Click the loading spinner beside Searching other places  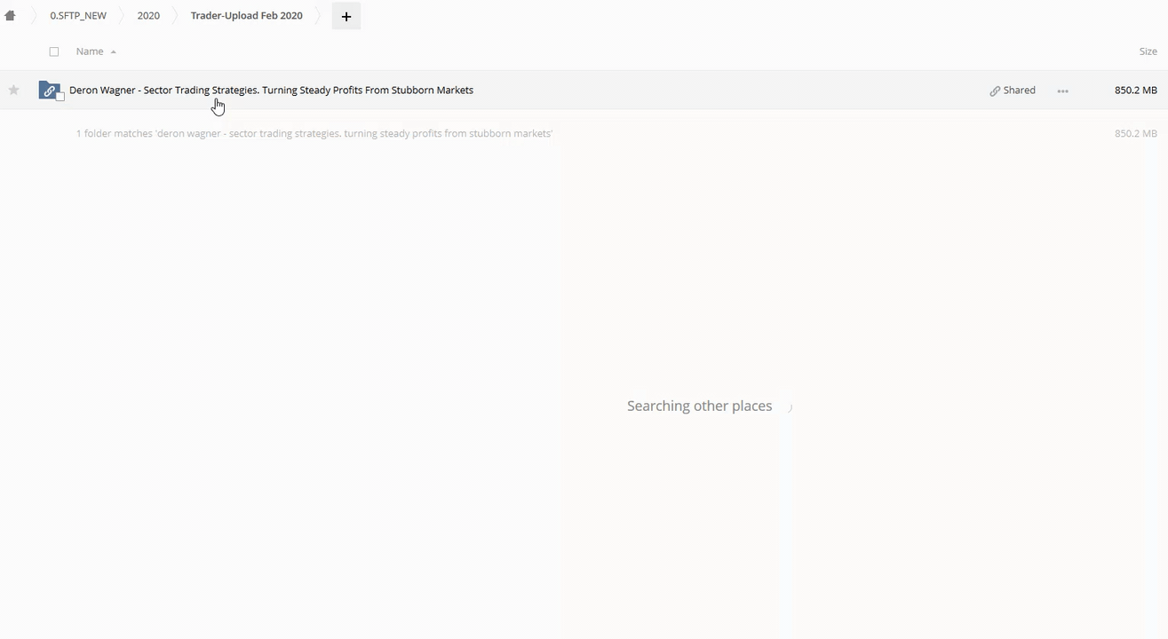(788, 406)
